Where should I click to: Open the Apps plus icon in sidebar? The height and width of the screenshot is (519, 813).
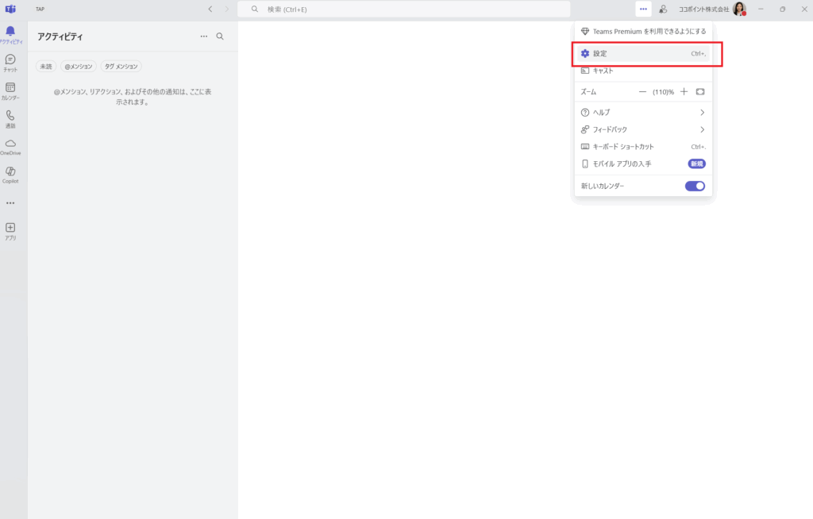click(x=10, y=228)
